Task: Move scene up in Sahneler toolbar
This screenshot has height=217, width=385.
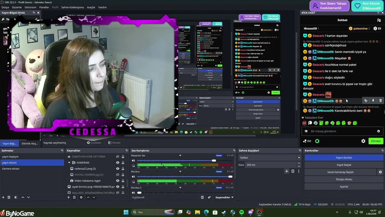Action: click(23, 197)
